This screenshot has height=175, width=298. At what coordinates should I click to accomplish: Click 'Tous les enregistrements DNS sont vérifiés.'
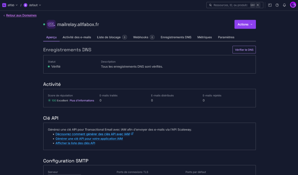132,67
